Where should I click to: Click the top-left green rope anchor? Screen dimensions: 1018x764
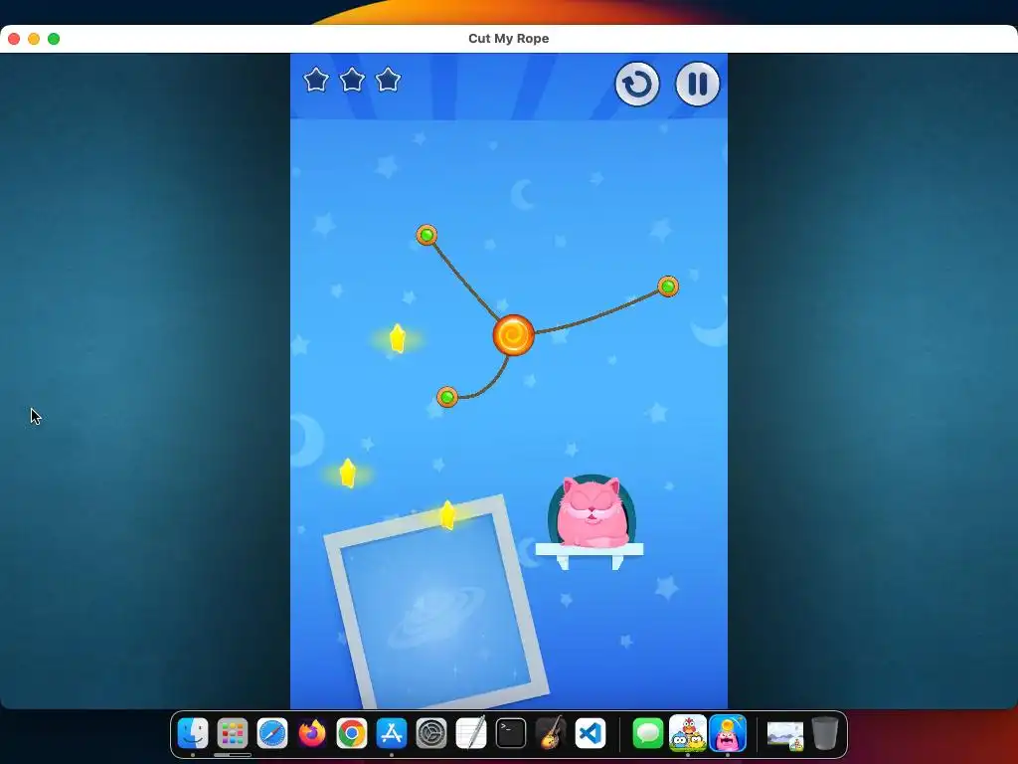click(426, 235)
